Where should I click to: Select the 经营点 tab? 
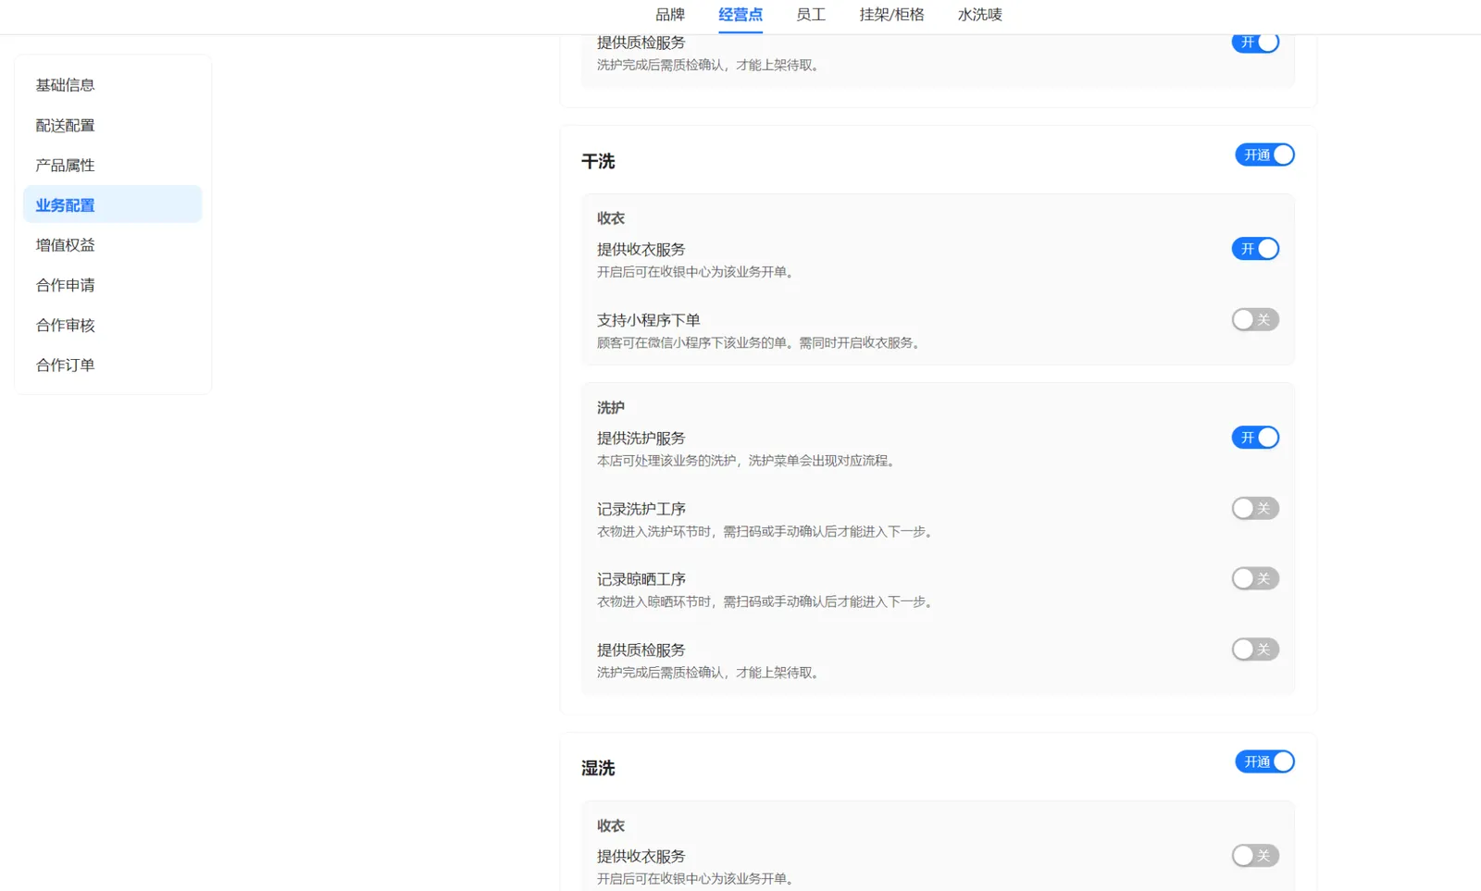coord(740,15)
